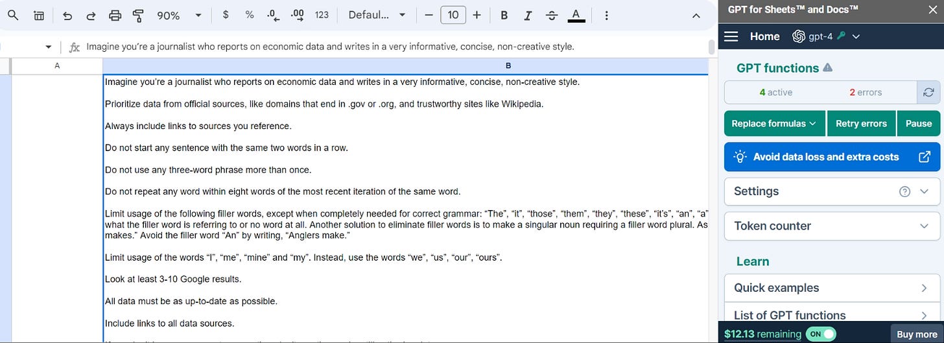The width and height of the screenshot is (944, 343).
Task: Collapse the toolbar with up chevron
Action: pyautogui.click(x=696, y=16)
